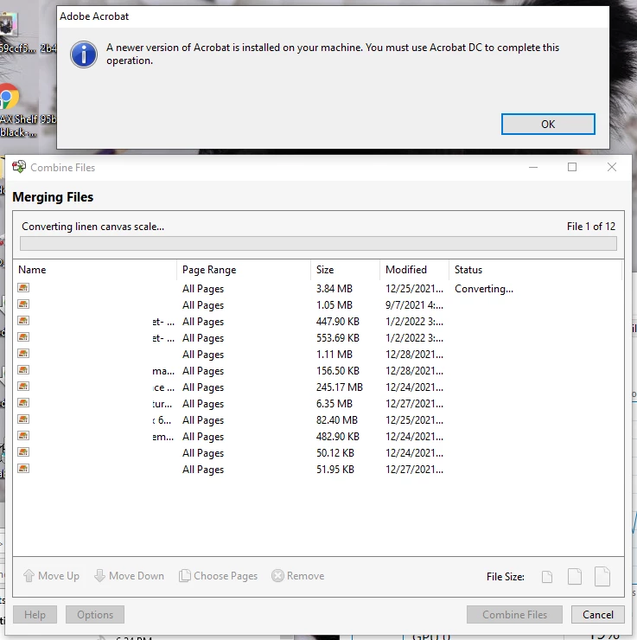Click the file icon for the 1.05 MB row
Image resolution: width=637 pixels, height=640 pixels.
23,304
